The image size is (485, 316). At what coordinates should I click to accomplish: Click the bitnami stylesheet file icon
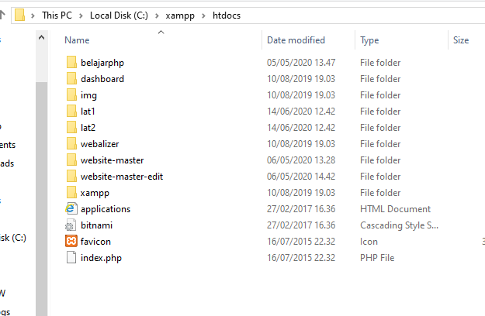(x=71, y=225)
